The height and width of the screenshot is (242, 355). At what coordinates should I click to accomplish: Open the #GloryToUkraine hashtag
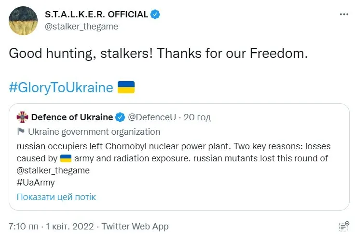(61, 87)
